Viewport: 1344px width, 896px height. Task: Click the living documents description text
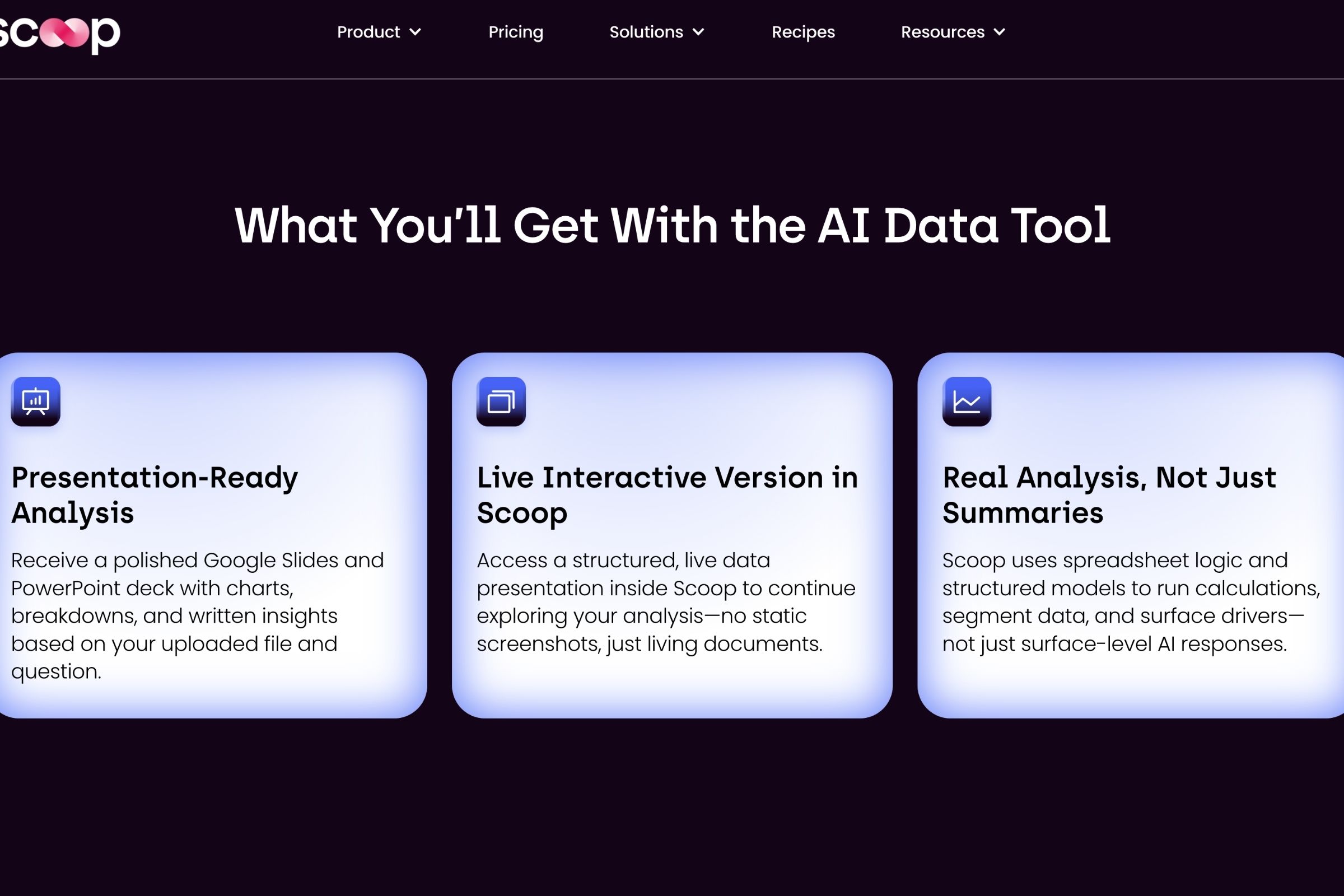(666, 601)
